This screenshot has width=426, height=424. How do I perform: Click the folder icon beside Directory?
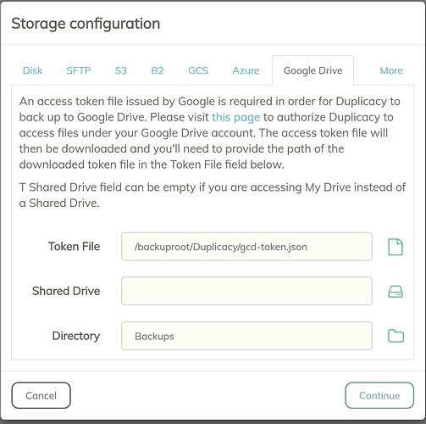pos(396,336)
